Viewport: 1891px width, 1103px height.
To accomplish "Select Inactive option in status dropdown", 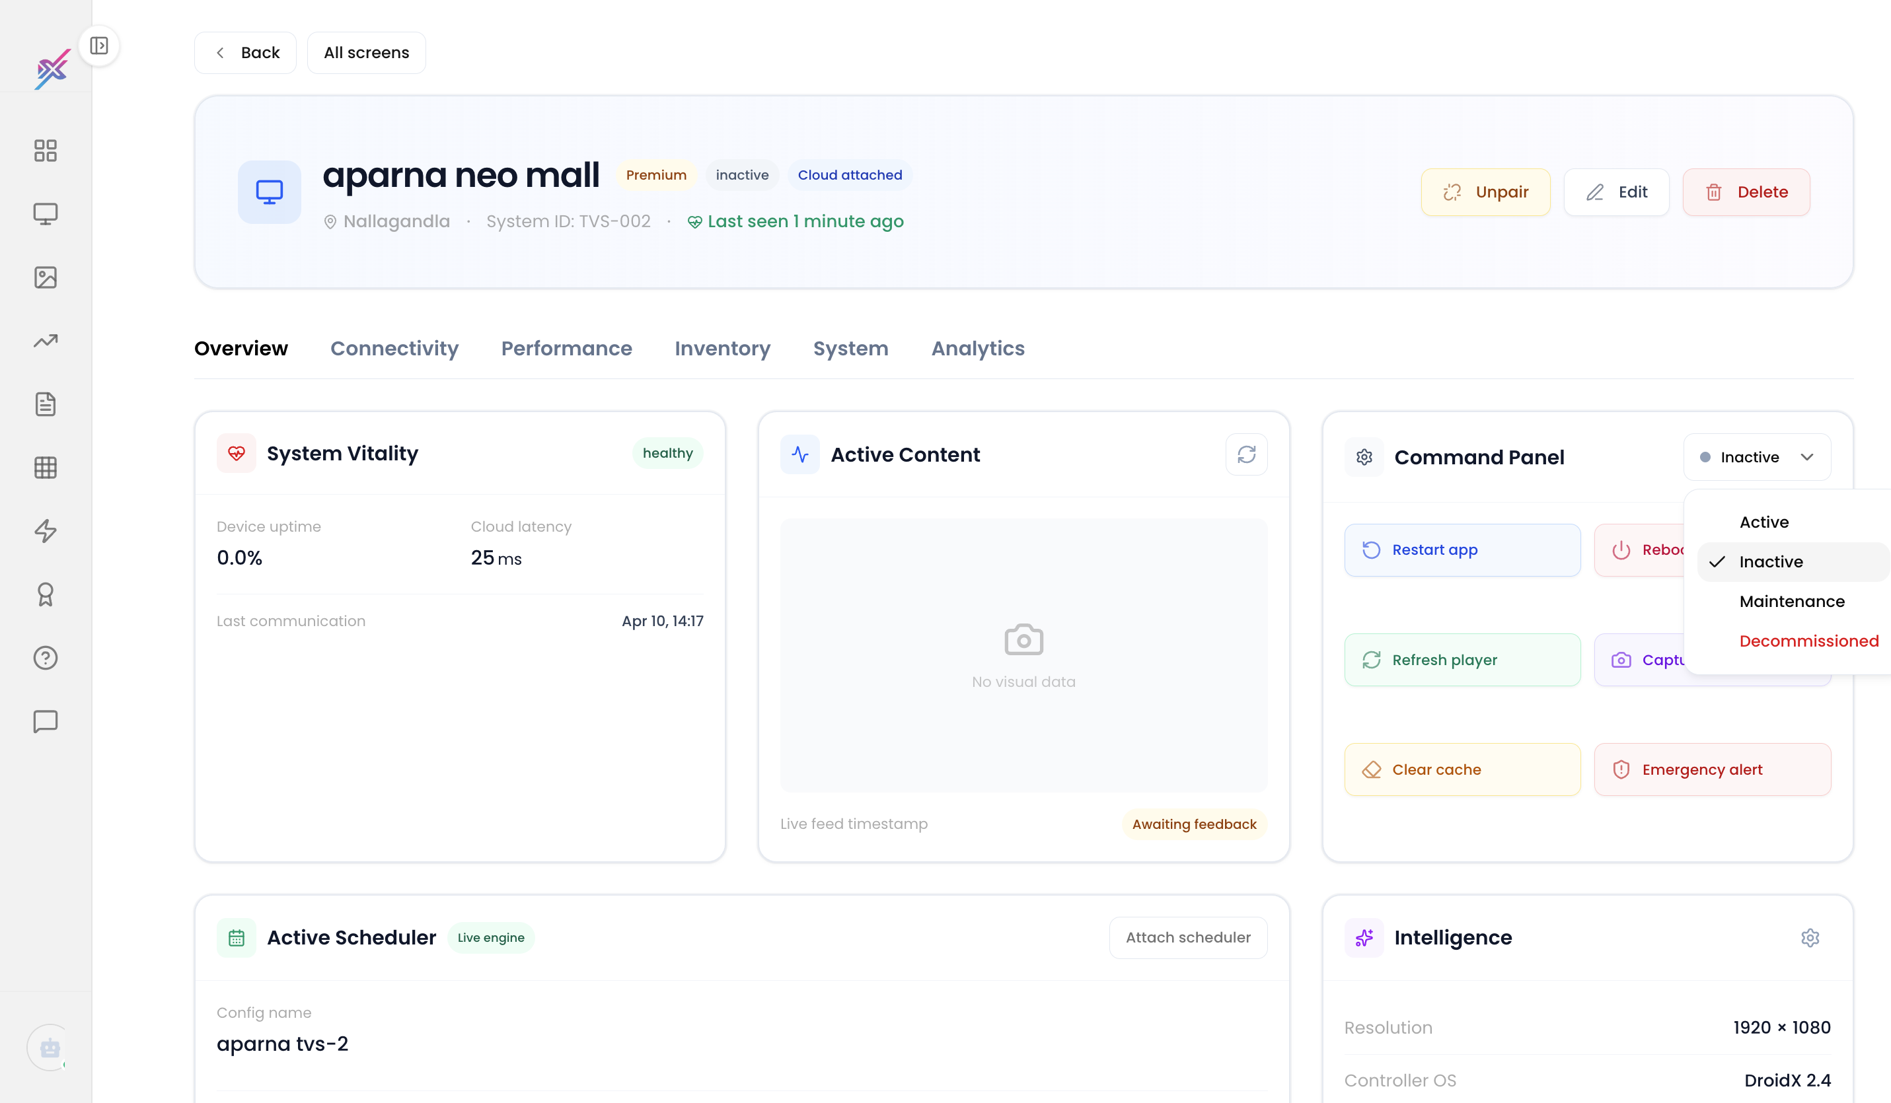I will point(1793,562).
